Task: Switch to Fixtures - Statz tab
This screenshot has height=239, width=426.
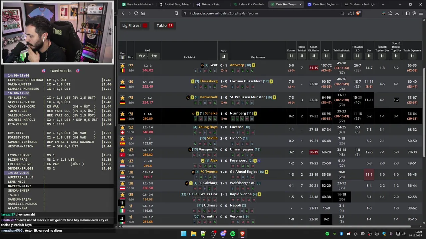Action: pyautogui.click(x=211, y=4)
